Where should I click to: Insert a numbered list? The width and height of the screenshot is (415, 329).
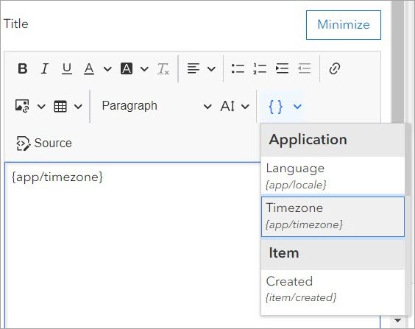pyautogui.click(x=260, y=68)
